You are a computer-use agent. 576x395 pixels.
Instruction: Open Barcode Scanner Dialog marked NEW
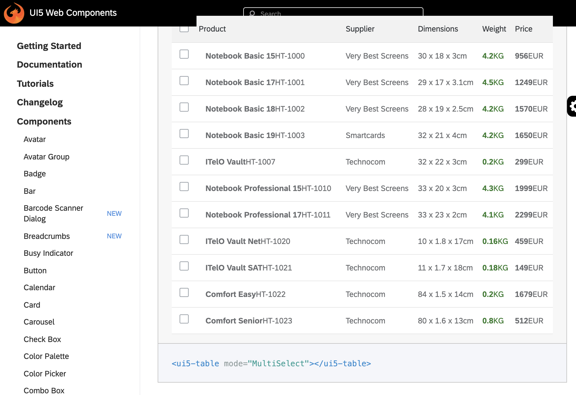point(53,213)
